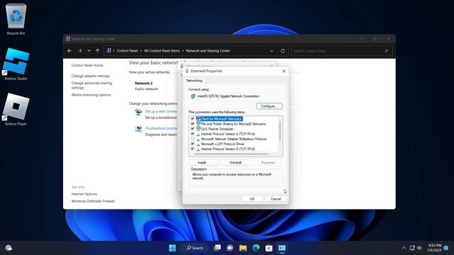Click the network icon in the system tray

pyautogui.click(x=412, y=248)
